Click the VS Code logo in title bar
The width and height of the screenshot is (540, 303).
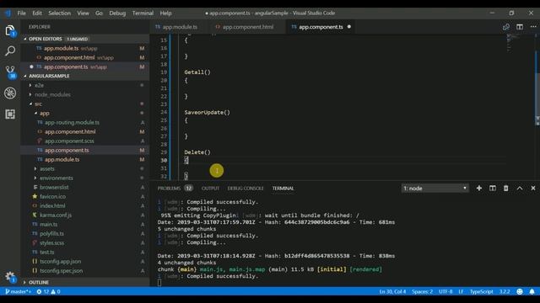(x=8, y=13)
